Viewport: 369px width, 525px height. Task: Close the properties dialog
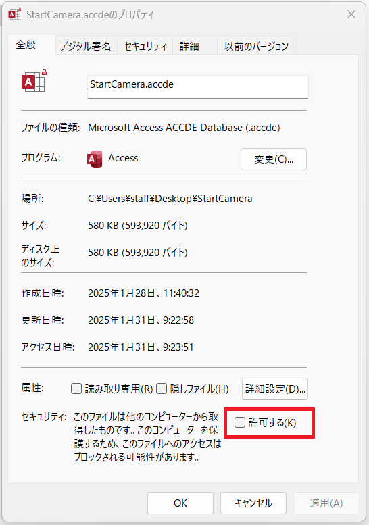pos(351,14)
